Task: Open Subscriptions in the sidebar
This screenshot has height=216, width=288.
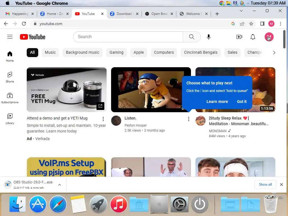Action: [10, 98]
